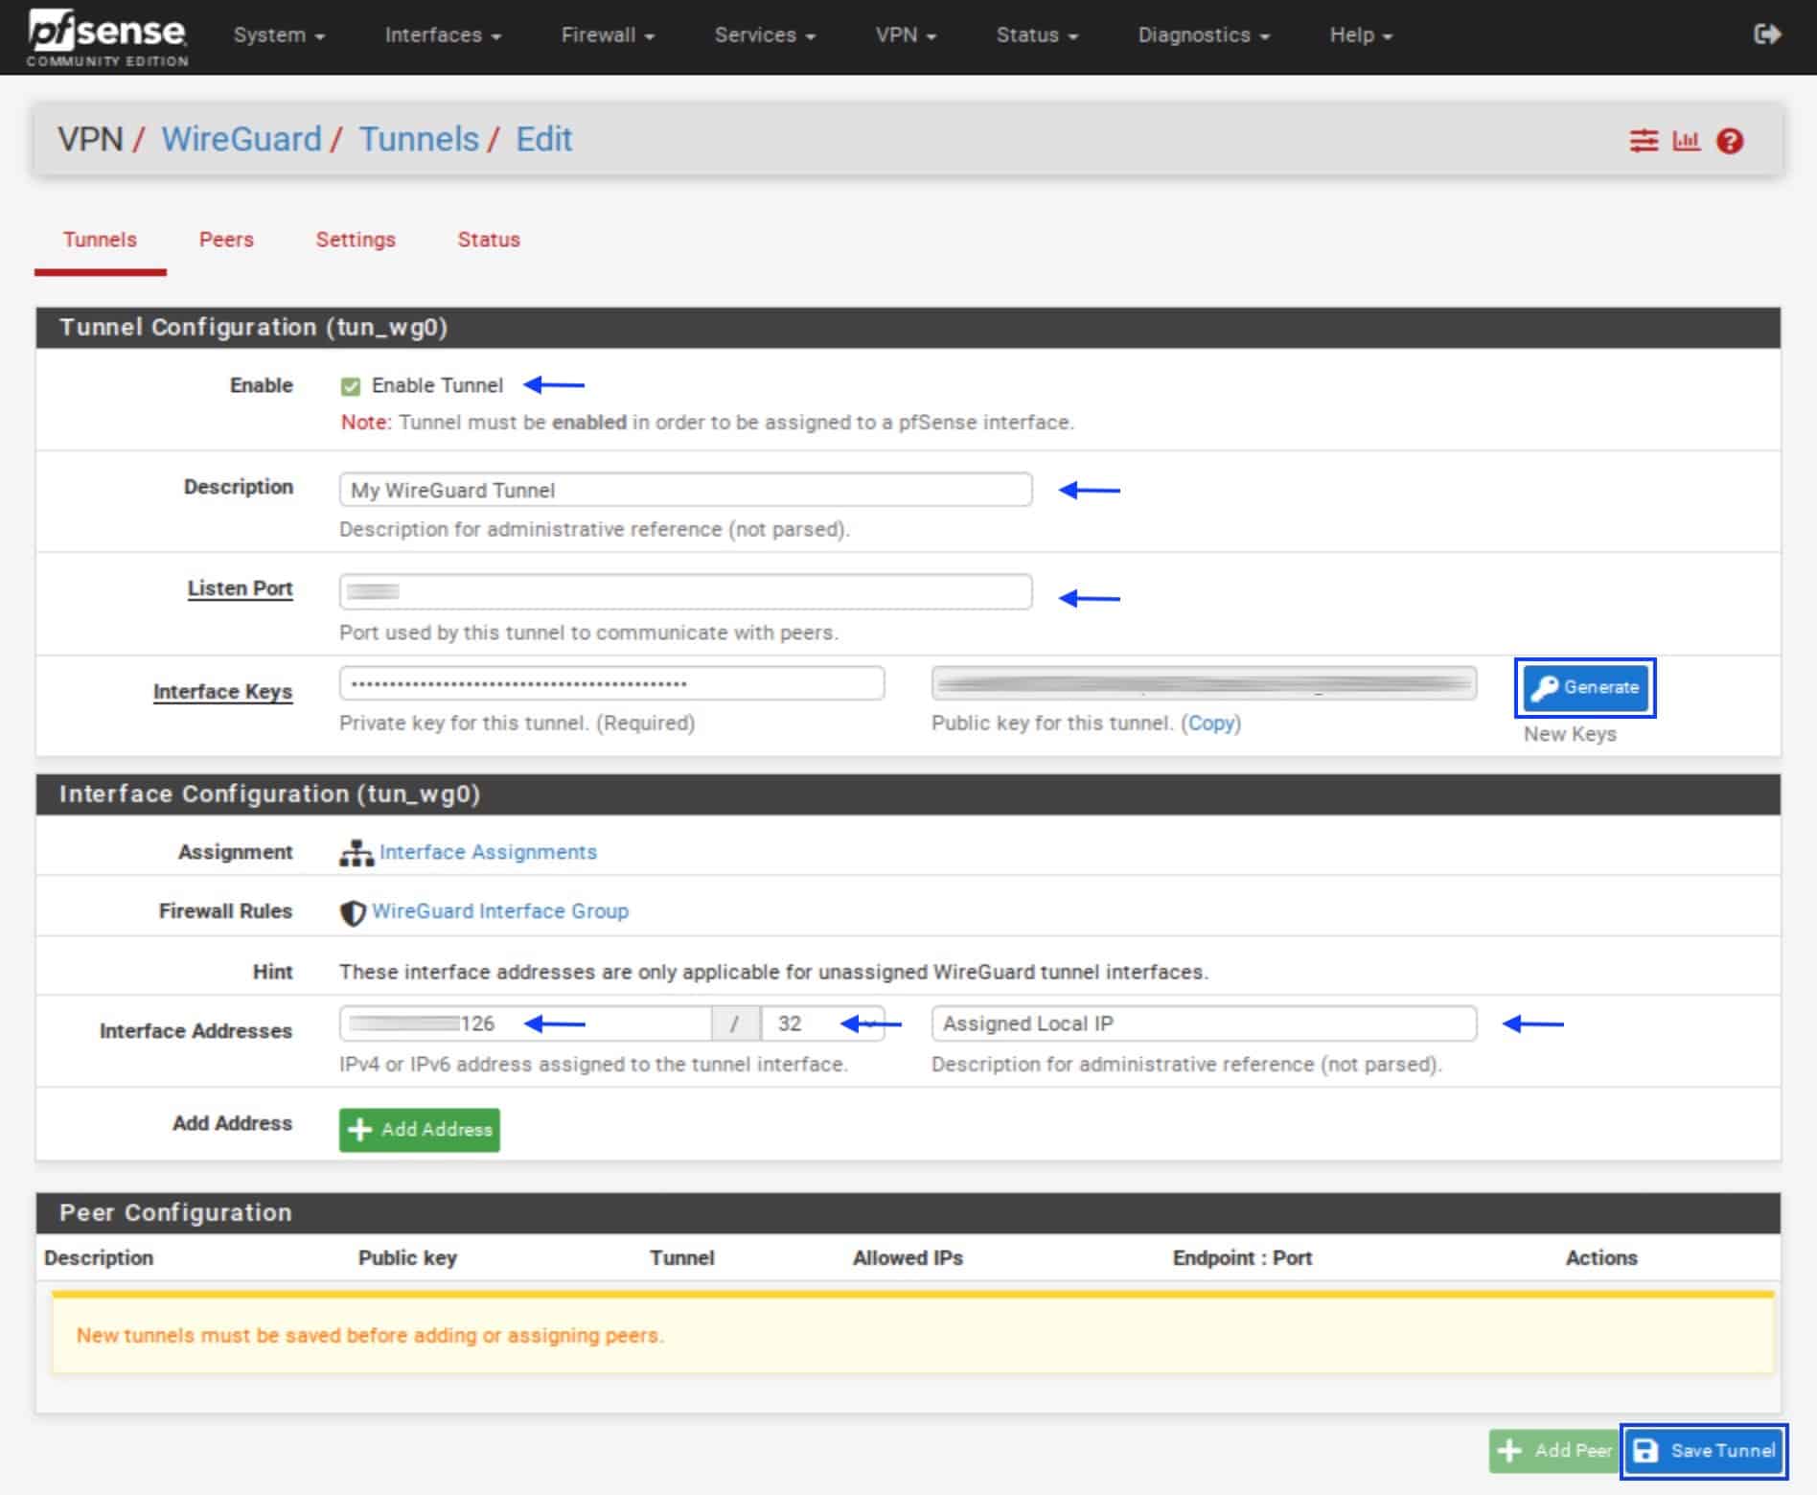The width and height of the screenshot is (1817, 1495).
Task: Click the logout icon in top bar
Action: 1767,34
